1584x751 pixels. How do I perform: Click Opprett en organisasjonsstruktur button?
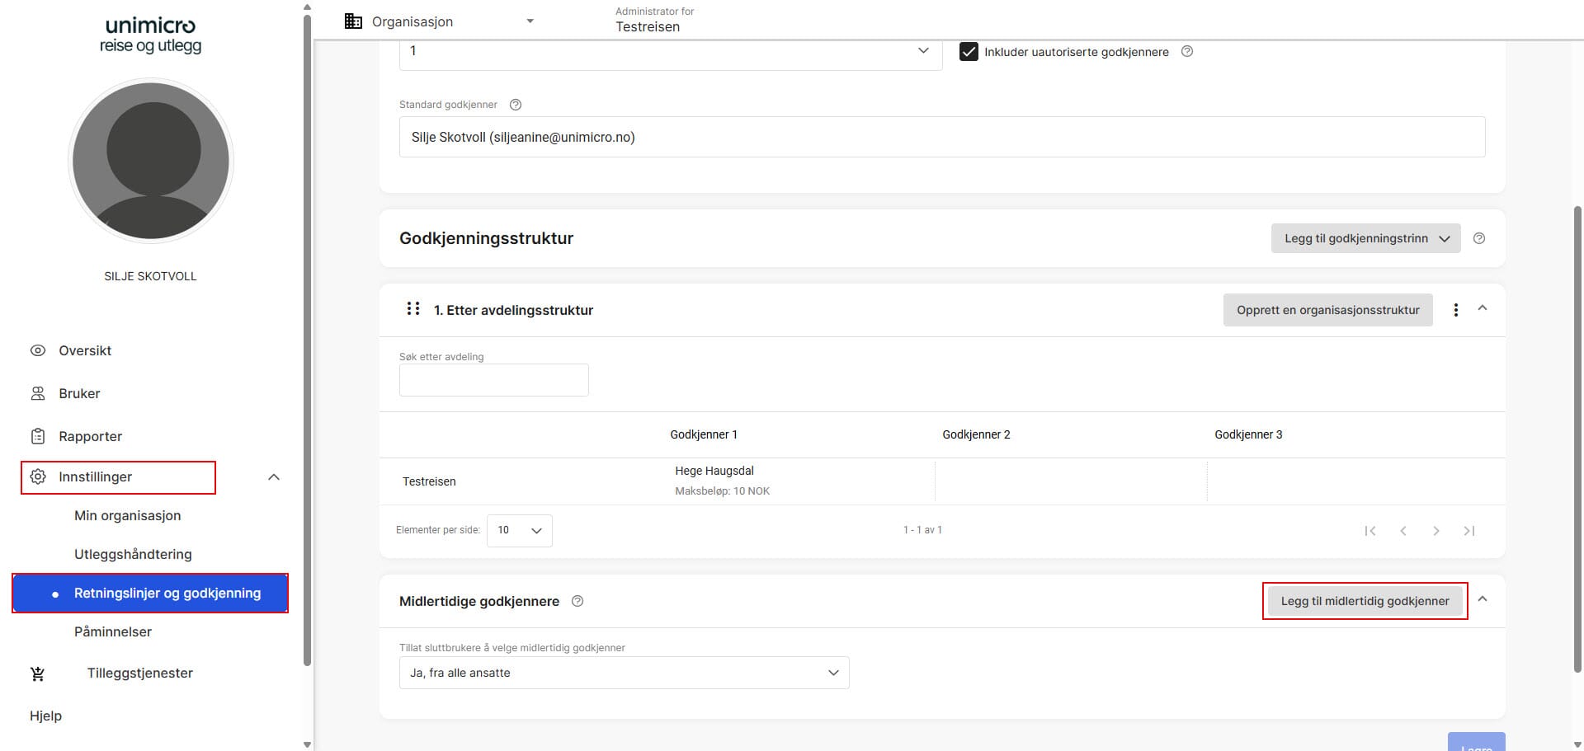(x=1327, y=310)
